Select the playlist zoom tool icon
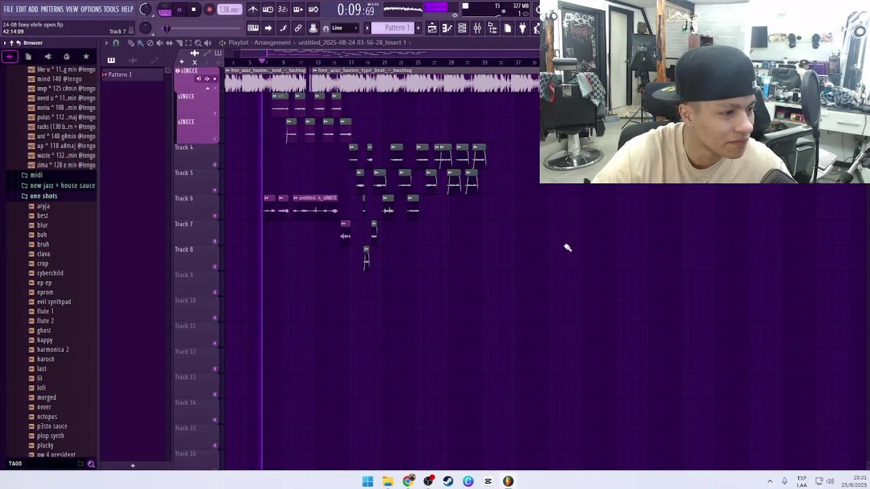This screenshot has width=870, height=489. point(198,43)
